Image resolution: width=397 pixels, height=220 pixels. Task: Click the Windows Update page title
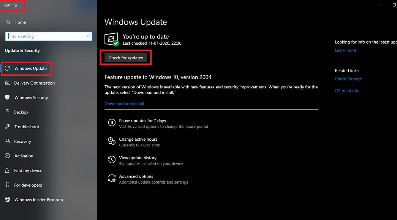(x=136, y=22)
